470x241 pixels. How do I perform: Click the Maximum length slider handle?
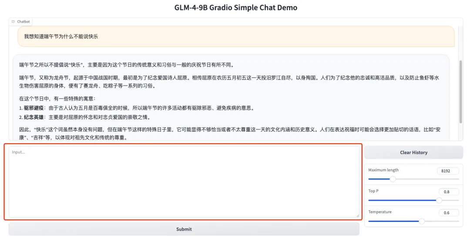[x=393, y=179]
